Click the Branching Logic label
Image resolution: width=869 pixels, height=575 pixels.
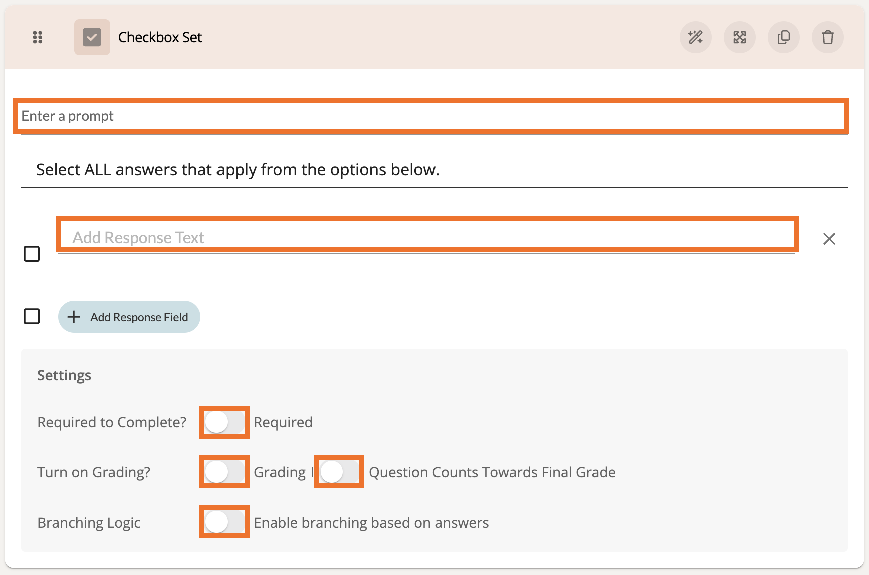pyautogui.click(x=89, y=523)
